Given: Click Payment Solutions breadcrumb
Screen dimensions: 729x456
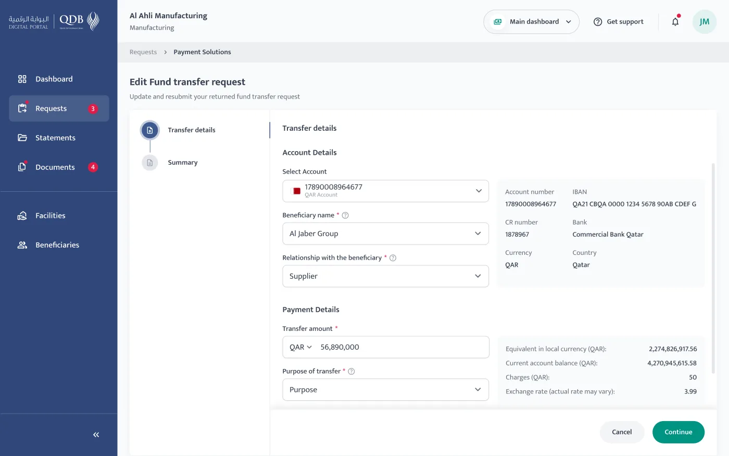Looking at the screenshot, I should (202, 52).
